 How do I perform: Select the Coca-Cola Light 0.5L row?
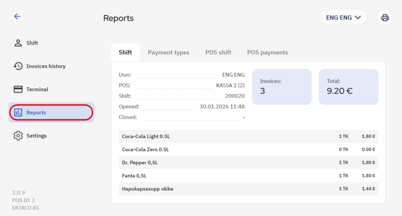tap(248, 137)
